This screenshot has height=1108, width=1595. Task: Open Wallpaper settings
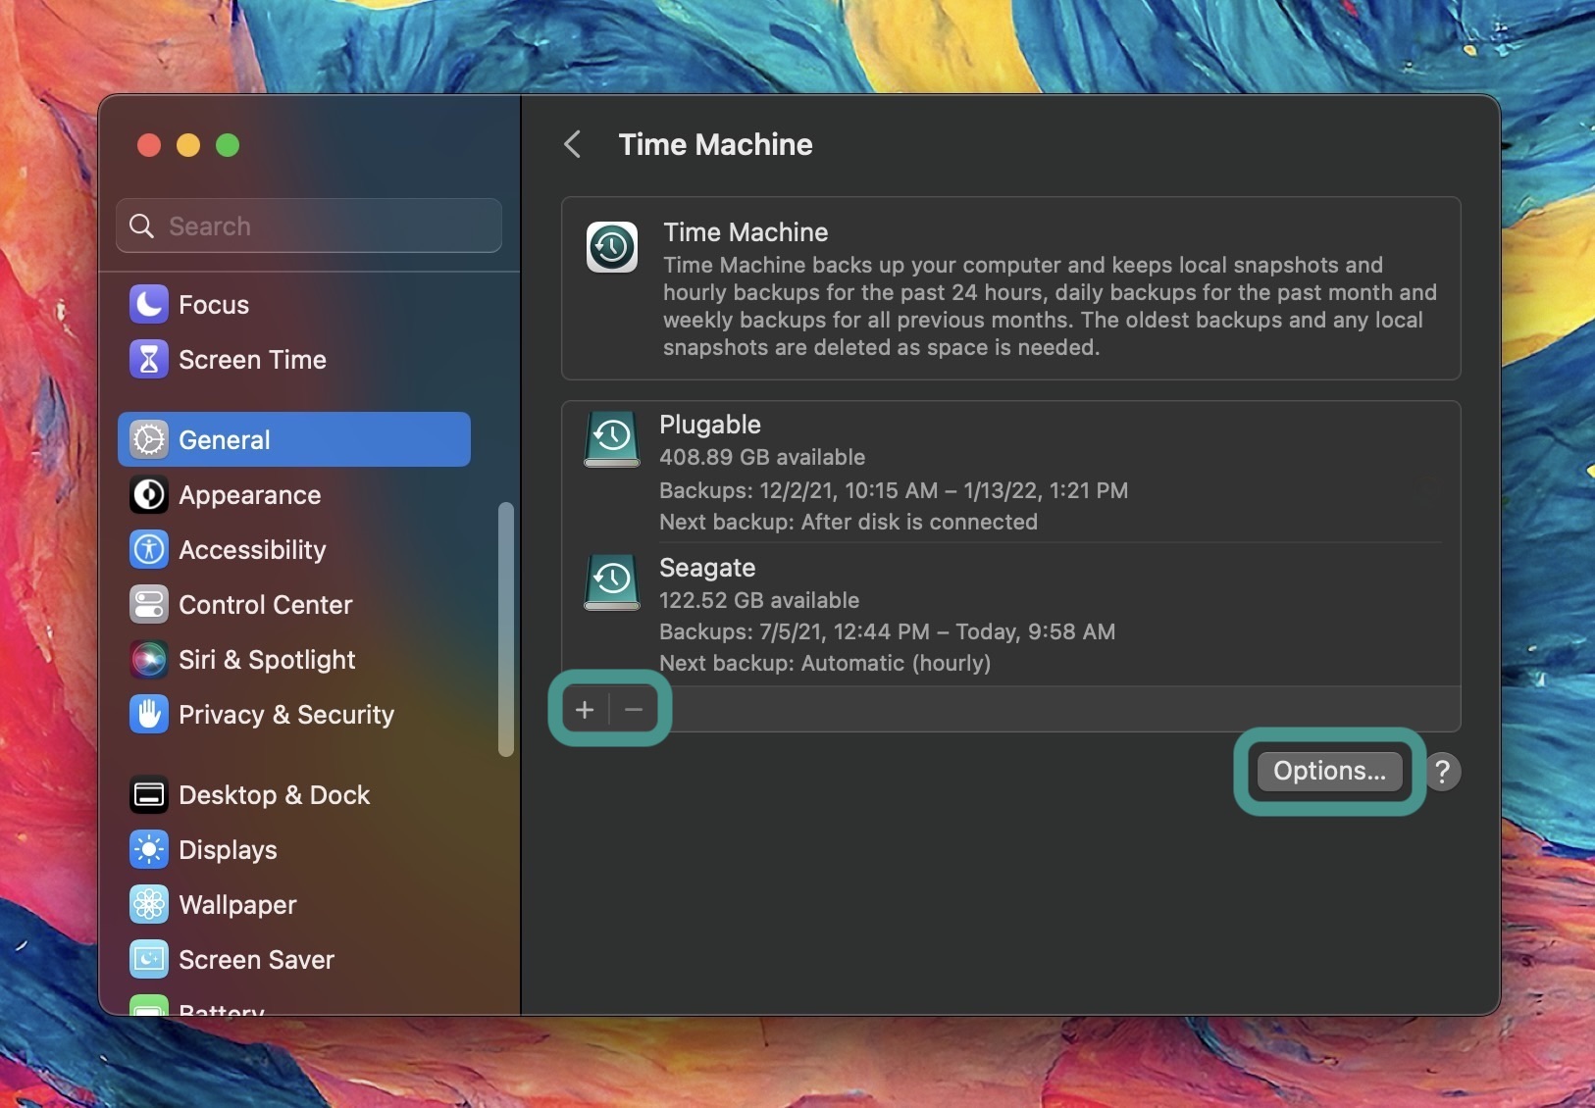(x=236, y=905)
